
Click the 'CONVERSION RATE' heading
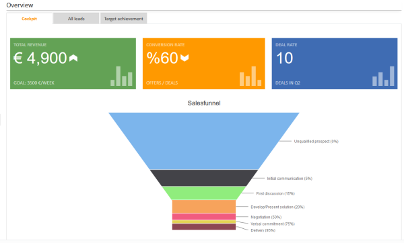tap(165, 45)
